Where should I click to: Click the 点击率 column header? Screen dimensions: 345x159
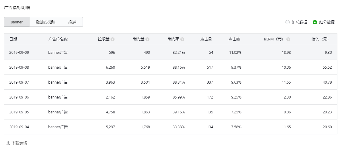(234, 40)
